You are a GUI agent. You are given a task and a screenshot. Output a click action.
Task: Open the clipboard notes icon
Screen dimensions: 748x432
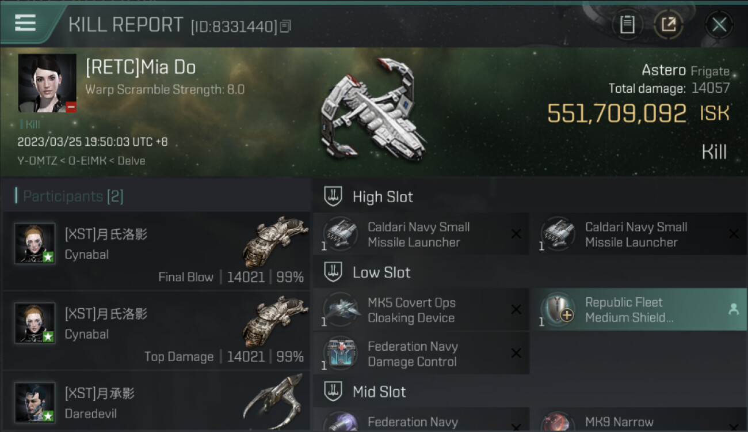[627, 24]
